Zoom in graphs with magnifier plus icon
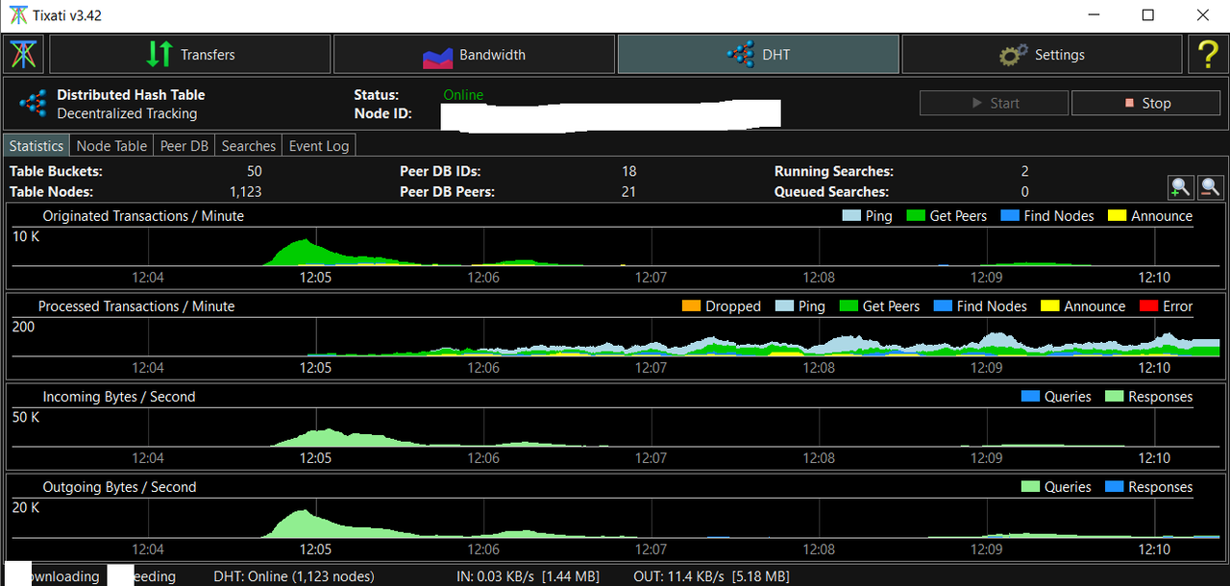 1181,187
